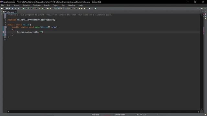
Task: Click the Smart Insert status field
Action: click(120, 115)
